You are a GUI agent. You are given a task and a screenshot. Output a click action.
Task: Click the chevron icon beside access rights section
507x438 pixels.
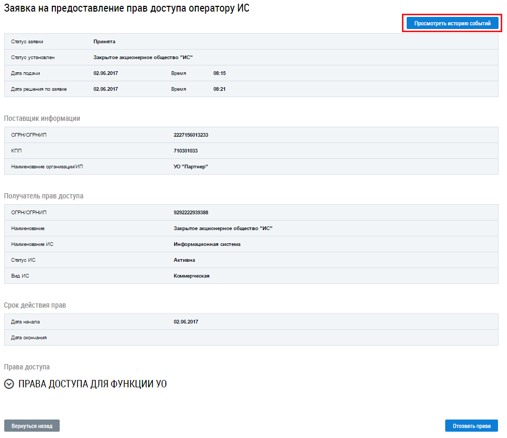[9, 385]
